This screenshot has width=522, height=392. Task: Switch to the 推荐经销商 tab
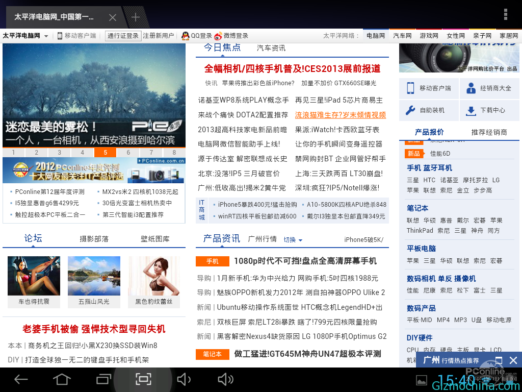[x=489, y=132]
